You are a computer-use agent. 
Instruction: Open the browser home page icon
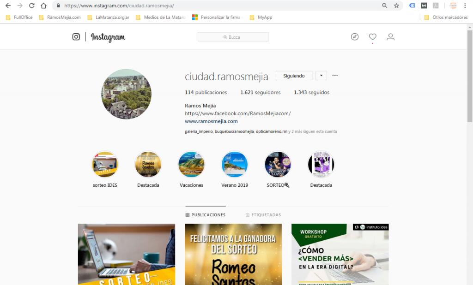[44, 6]
